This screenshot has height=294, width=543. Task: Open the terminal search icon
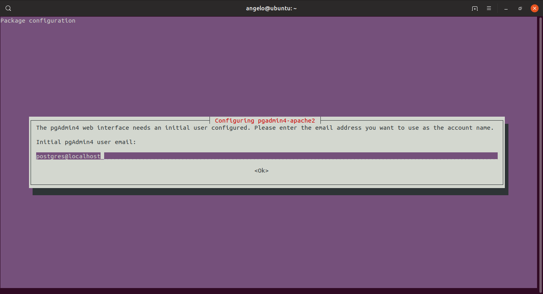8,8
